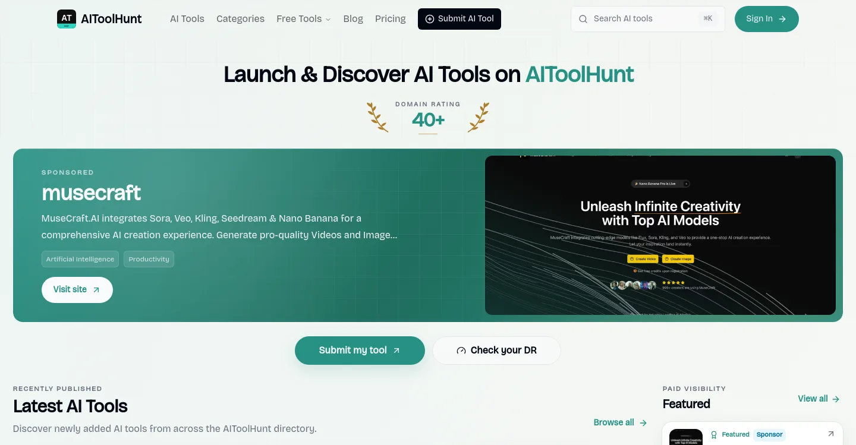This screenshot has width=856, height=445.
Task: Click the Sponsor badge on the featured card
Action: click(x=770, y=434)
